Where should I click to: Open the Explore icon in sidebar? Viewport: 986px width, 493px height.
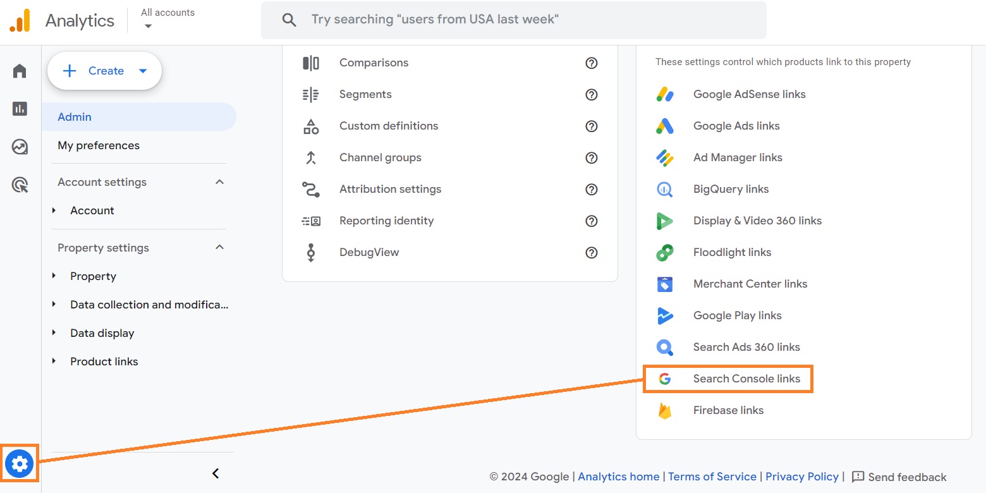click(x=20, y=147)
